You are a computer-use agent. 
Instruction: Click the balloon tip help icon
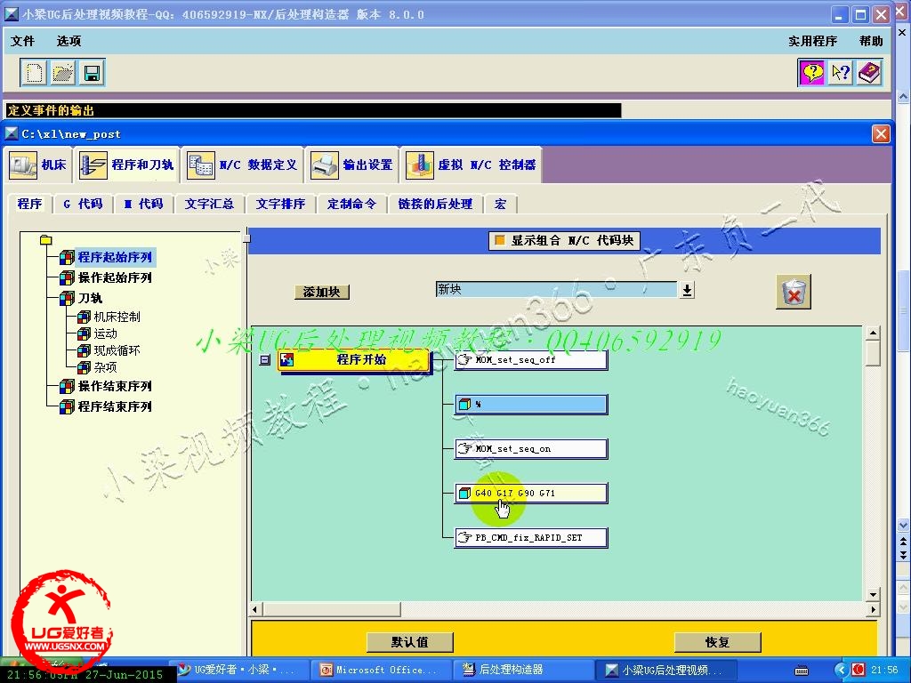point(811,73)
